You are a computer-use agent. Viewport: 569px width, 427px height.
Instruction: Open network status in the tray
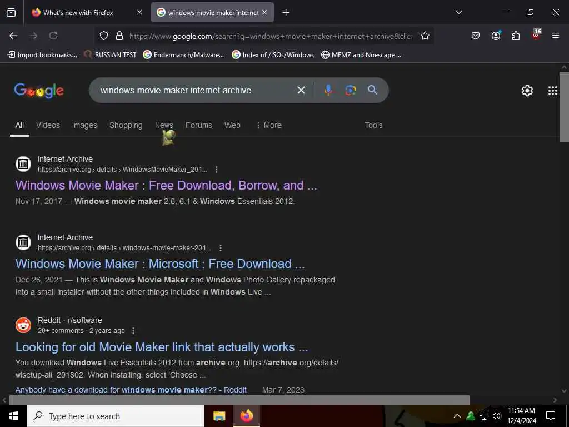[x=484, y=416]
